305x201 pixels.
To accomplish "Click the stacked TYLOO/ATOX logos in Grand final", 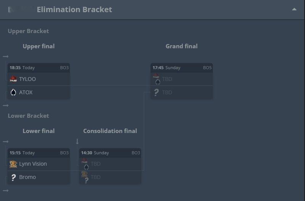I will (x=157, y=79).
